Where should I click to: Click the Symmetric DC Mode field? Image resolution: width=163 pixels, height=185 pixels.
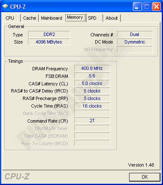[135, 42]
